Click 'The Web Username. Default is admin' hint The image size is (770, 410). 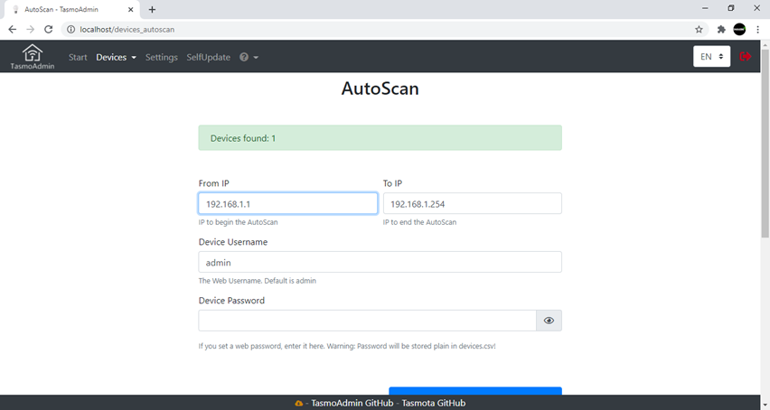258,281
